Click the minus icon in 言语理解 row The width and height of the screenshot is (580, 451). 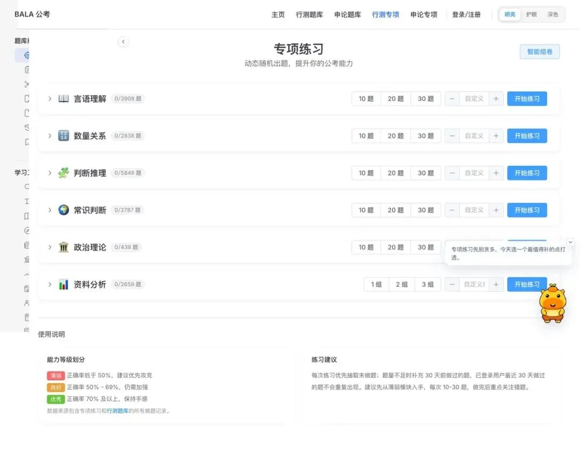pos(452,99)
